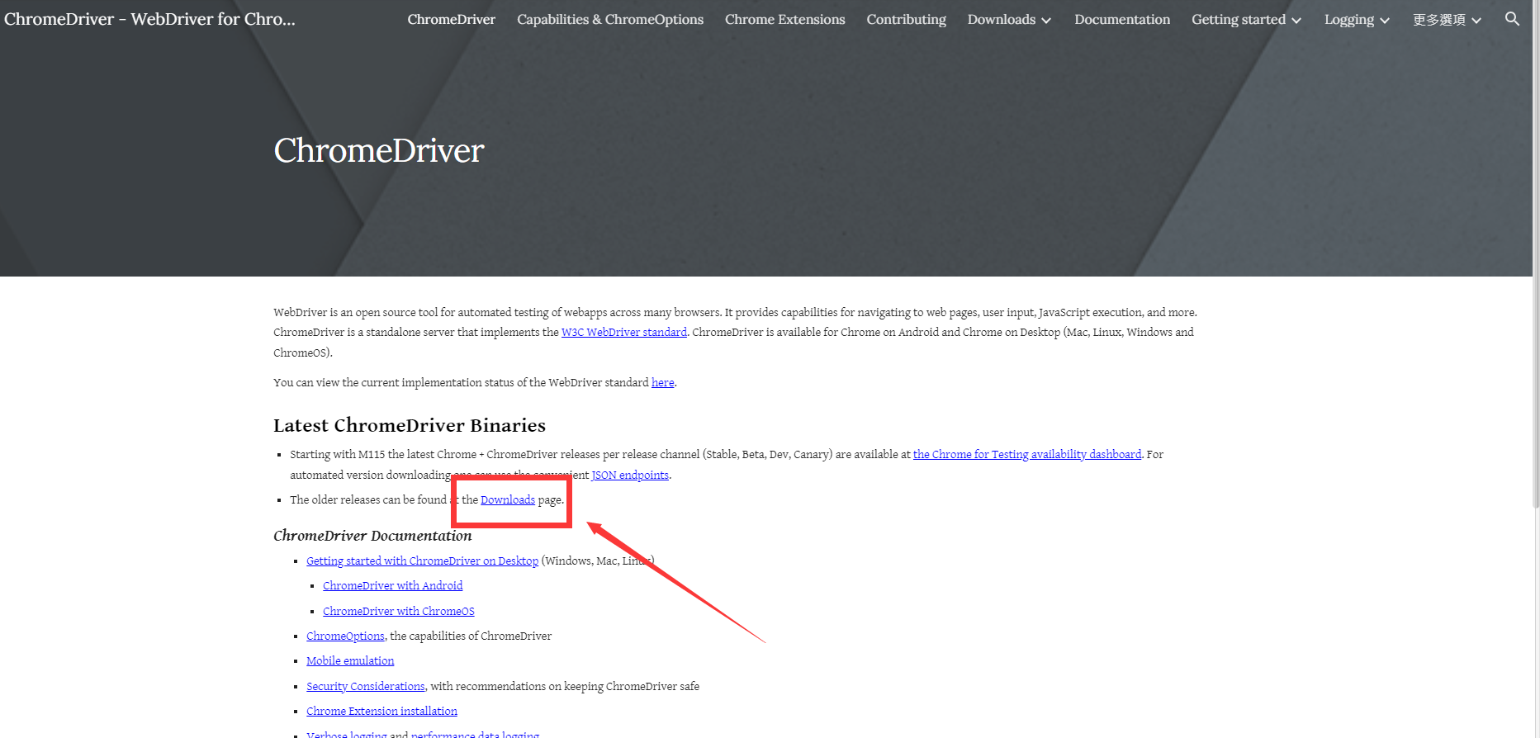Click the site title ChromeDriver - WebDriver for Chro...
Image resolution: width=1540 pixels, height=738 pixels.
(149, 18)
